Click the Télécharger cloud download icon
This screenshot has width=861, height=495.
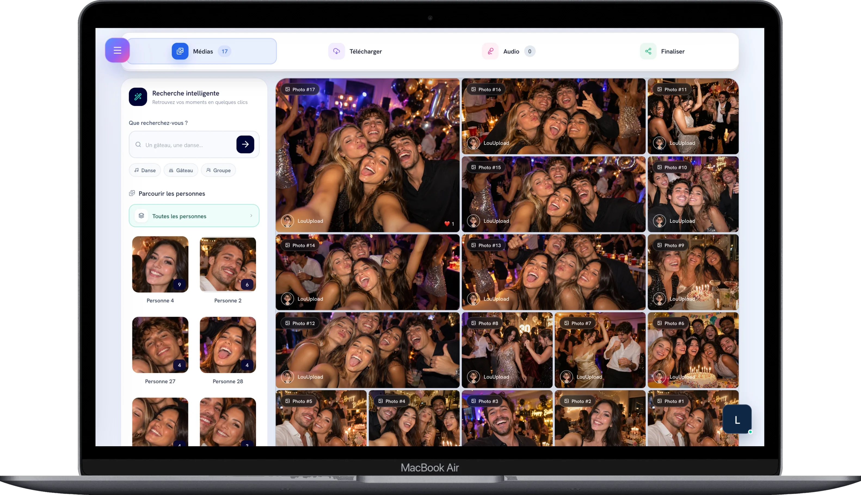336,51
